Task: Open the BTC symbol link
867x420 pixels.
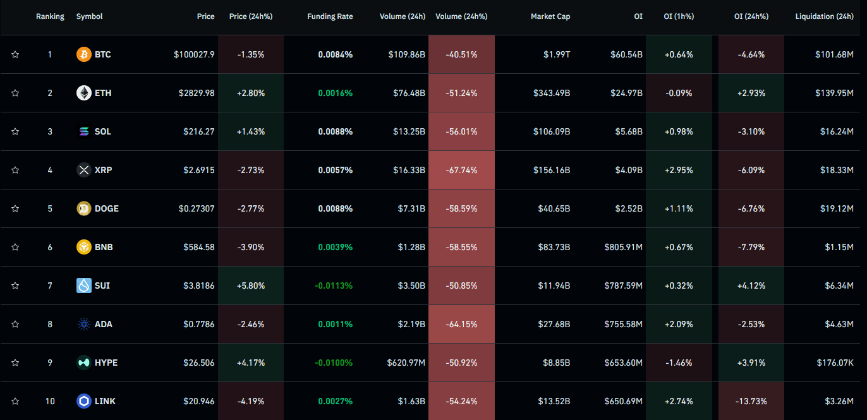Action: click(x=102, y=55)
